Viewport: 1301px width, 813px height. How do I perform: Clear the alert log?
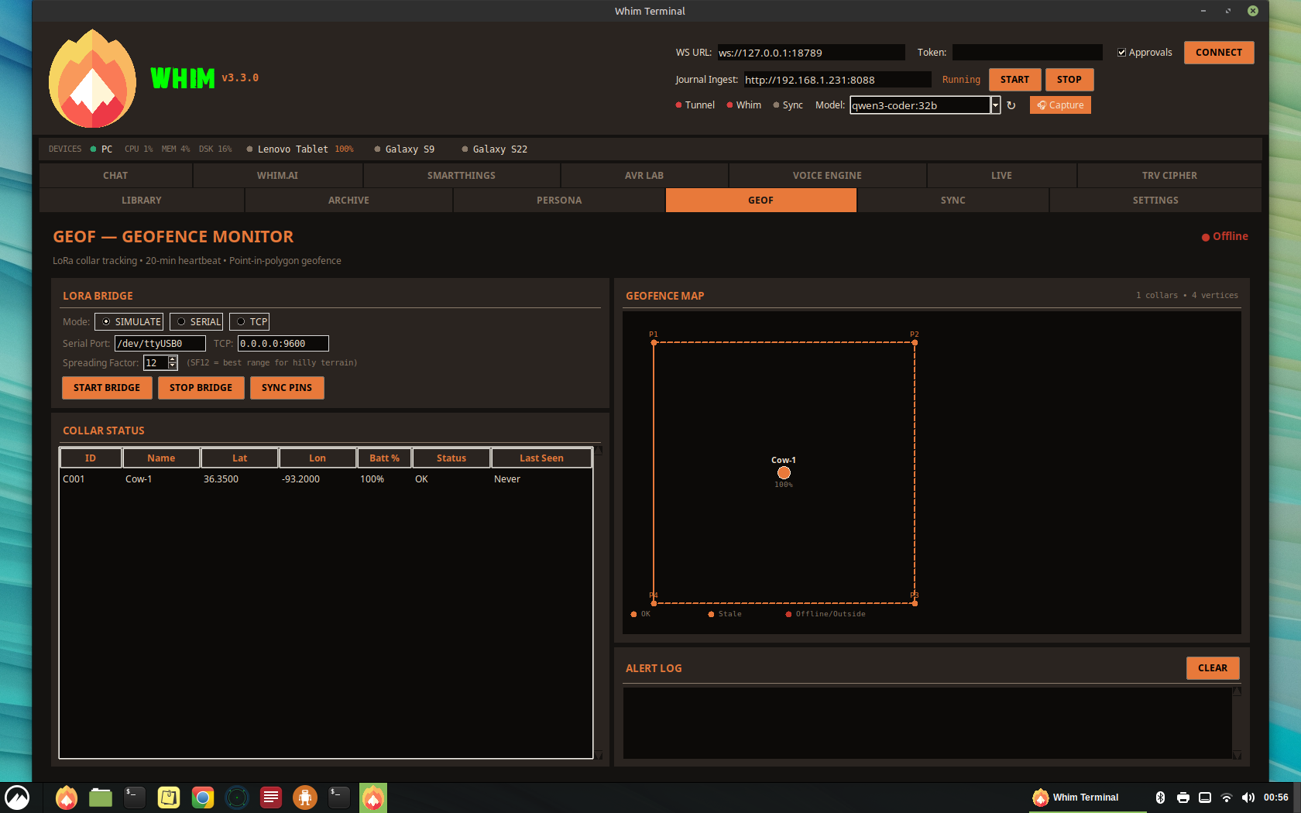[x=1213, y=668]
